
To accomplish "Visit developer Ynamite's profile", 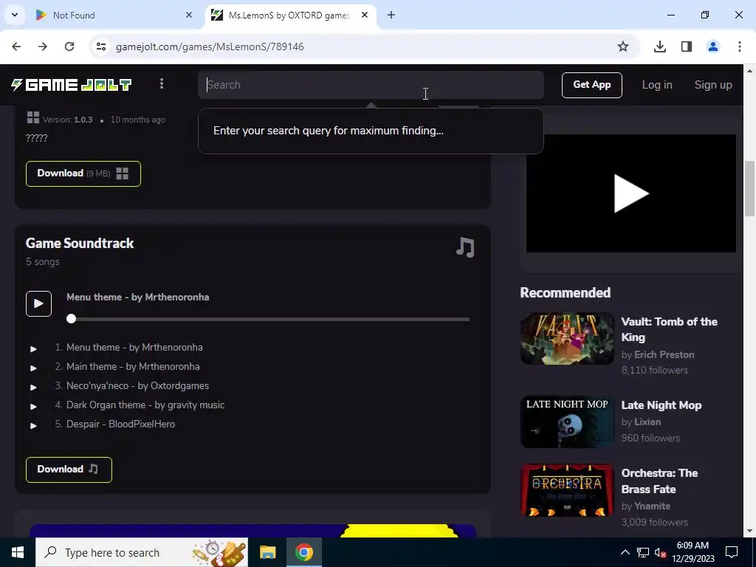I will click(x=652, y=506).
